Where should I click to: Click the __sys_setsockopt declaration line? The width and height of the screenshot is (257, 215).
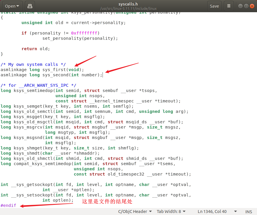coord(96,195)
